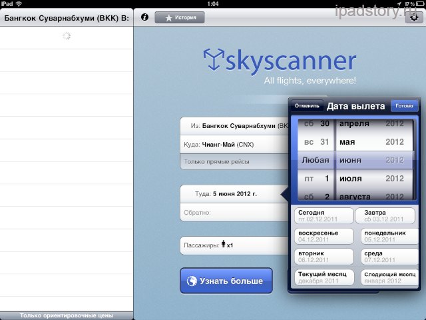Viewport: 426px width, 320px height.
Task: Select the Куда: Чианг-Май (CNX) field
Action: tap(234, 145)
